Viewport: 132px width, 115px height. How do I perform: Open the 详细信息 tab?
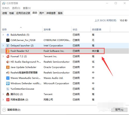(51, 13)
